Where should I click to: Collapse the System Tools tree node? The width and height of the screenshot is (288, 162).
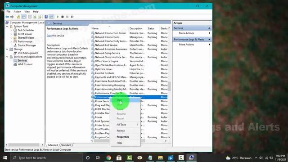tap(7, 27)
